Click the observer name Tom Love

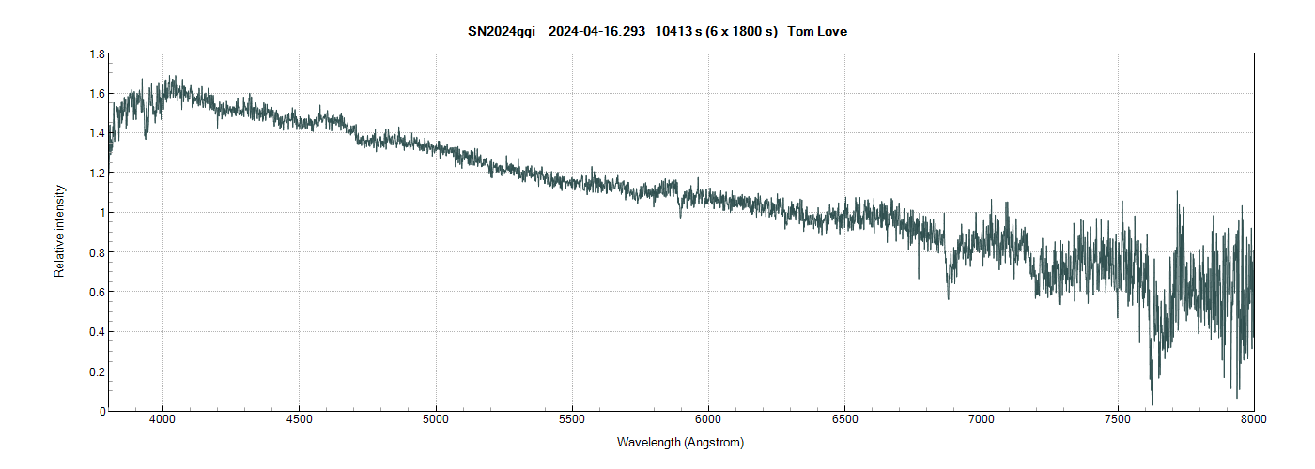pyautogui.click(x=817, y=32)
